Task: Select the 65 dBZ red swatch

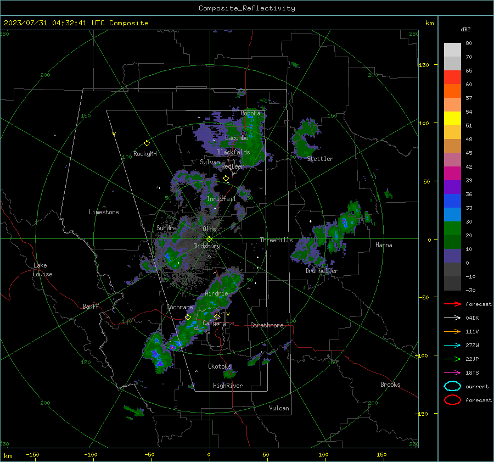Action: (x=452, y=77)
